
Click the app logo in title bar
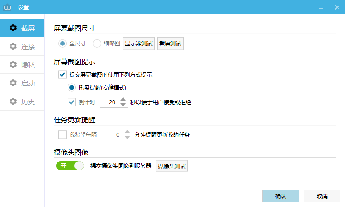(x=8, y=7)
